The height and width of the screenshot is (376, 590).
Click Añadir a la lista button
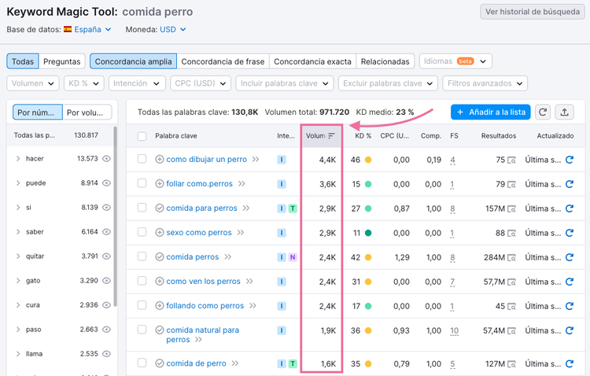[491, 112]
